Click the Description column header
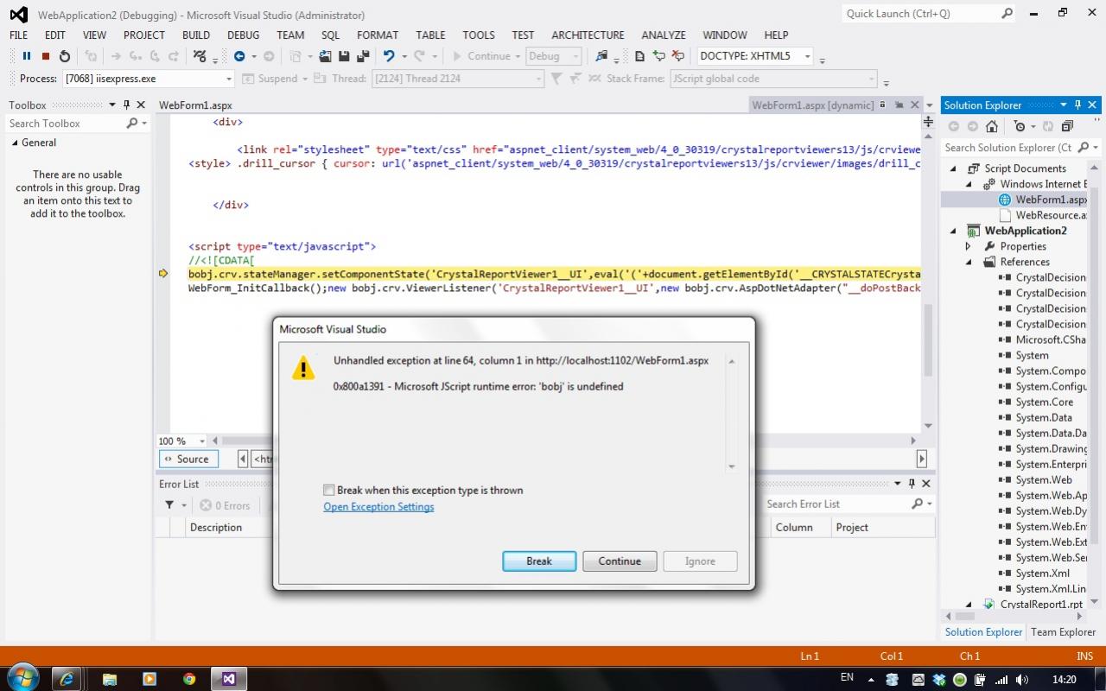This screenshot has height=691, width=1106. click(216, 527)
